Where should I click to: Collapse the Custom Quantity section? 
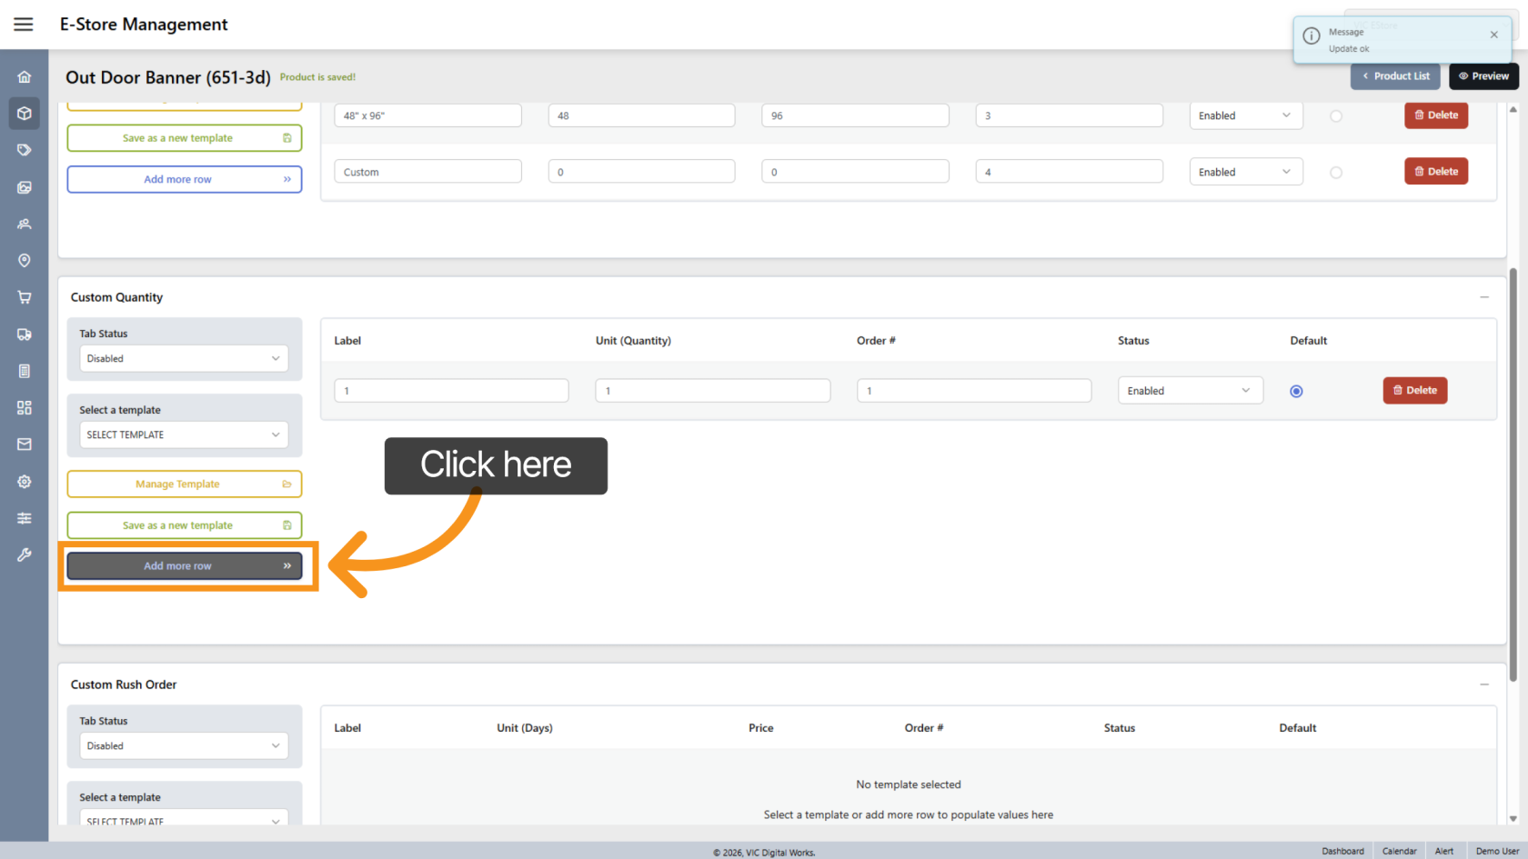1483,297
